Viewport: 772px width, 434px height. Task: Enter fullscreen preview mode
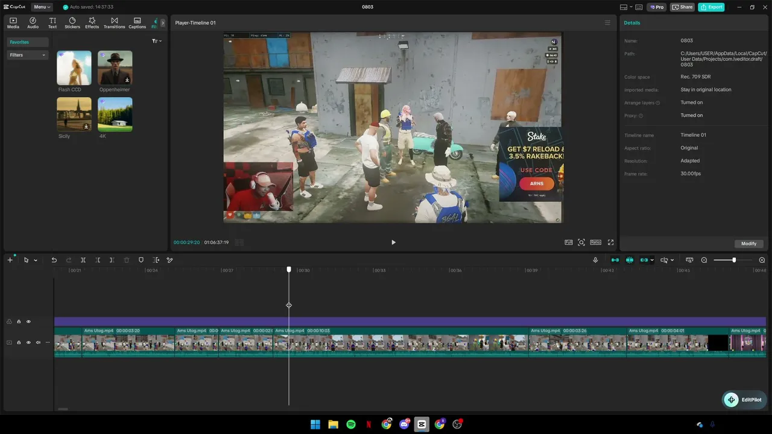[610, 242]
